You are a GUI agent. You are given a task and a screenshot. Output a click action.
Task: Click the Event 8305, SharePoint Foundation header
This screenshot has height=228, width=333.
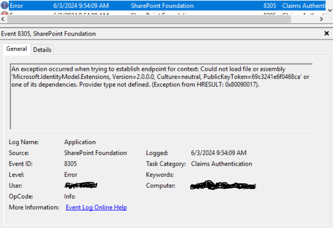point(48,34)
